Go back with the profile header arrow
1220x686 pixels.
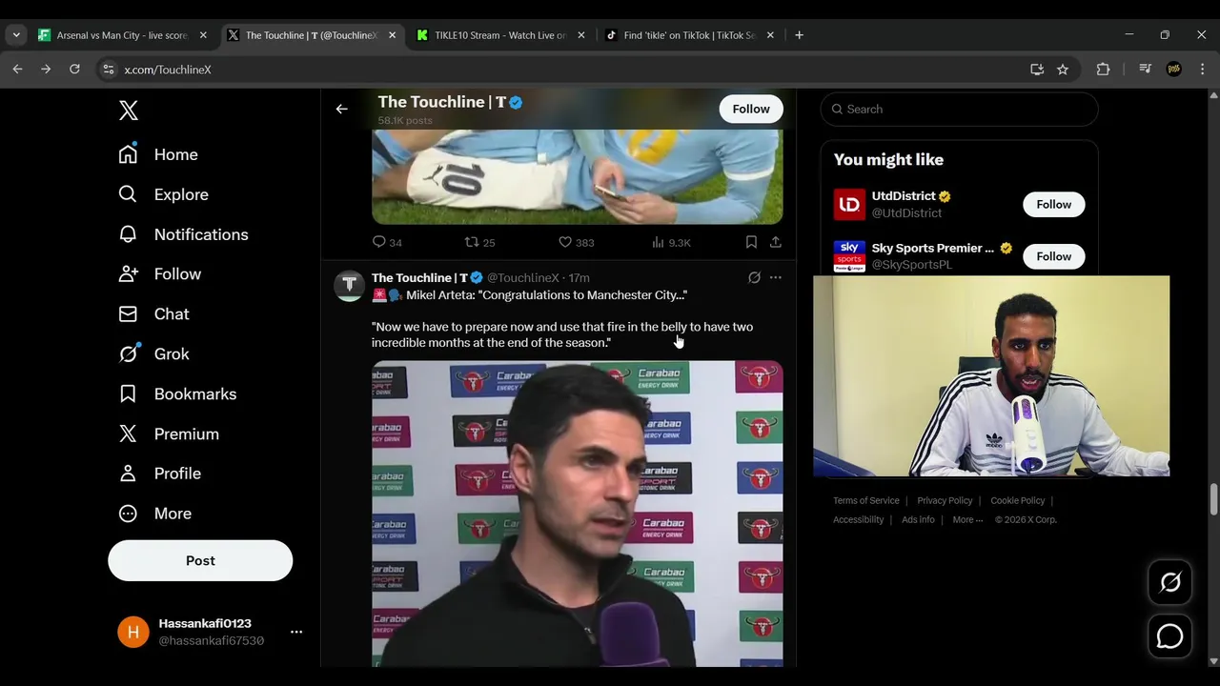click(341, 109)
